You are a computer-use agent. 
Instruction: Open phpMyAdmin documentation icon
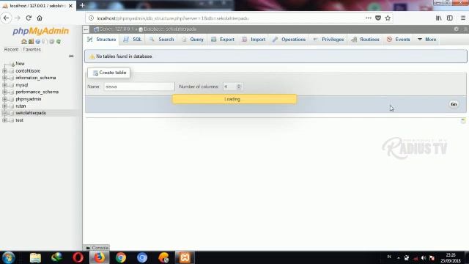tap(37, 42)
